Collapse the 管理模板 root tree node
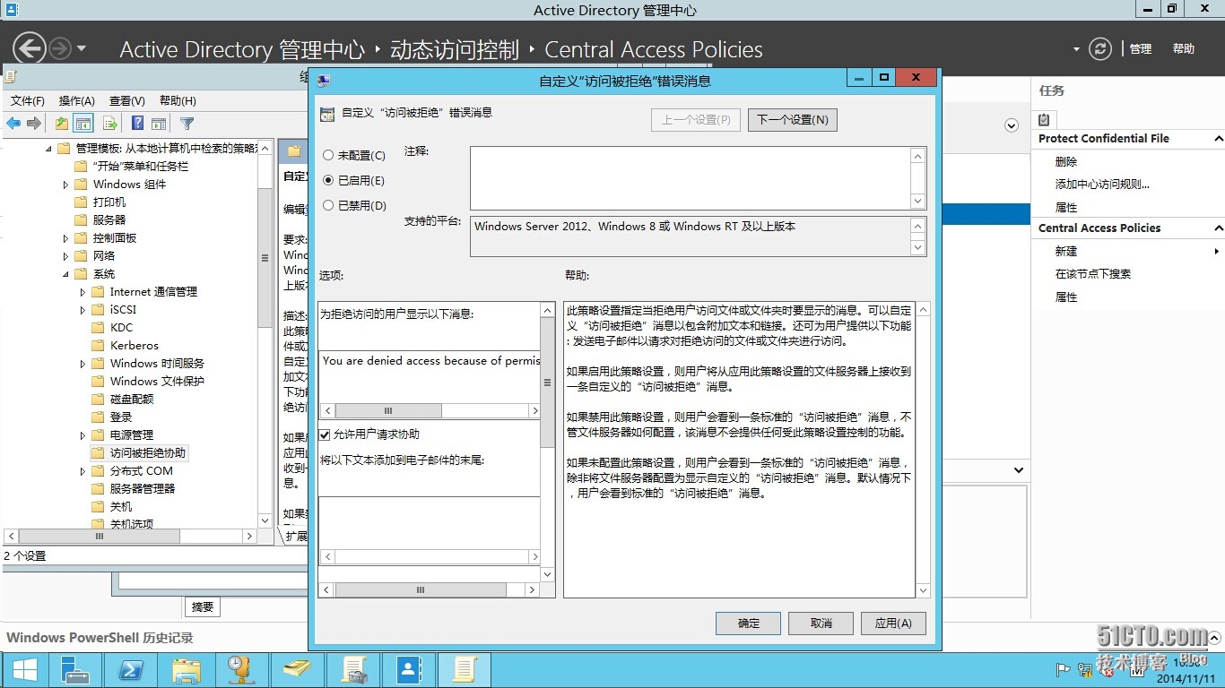This screenshot has width=1225, height=688. coord(48,149)
